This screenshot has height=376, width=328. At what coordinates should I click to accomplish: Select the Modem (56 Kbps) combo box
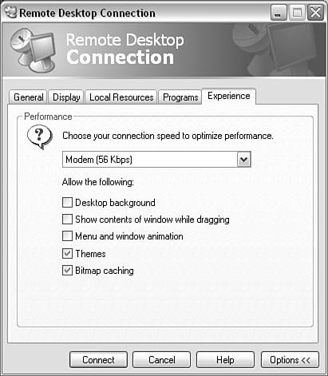pos(156,160)
